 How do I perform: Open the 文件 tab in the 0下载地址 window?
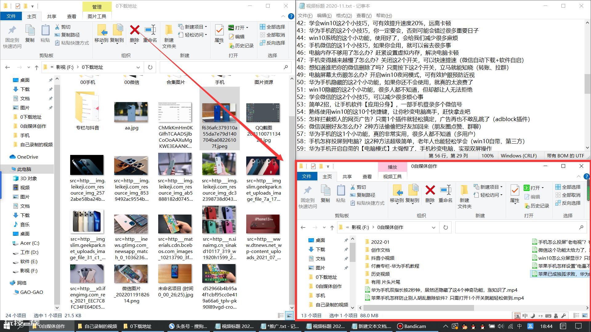point(11,16)
